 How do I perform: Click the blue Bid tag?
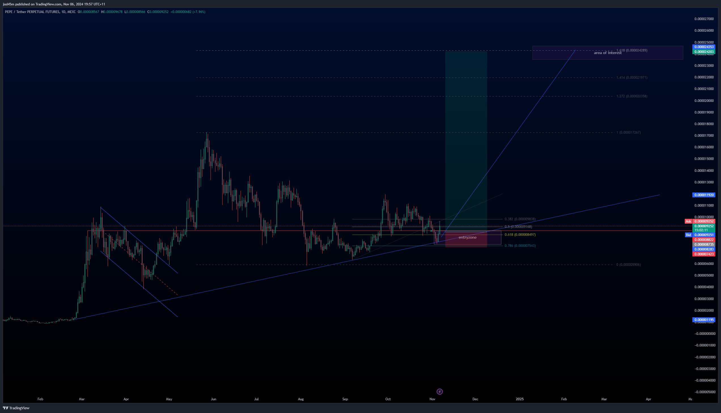pyautogui.click(x=688, y=235)
